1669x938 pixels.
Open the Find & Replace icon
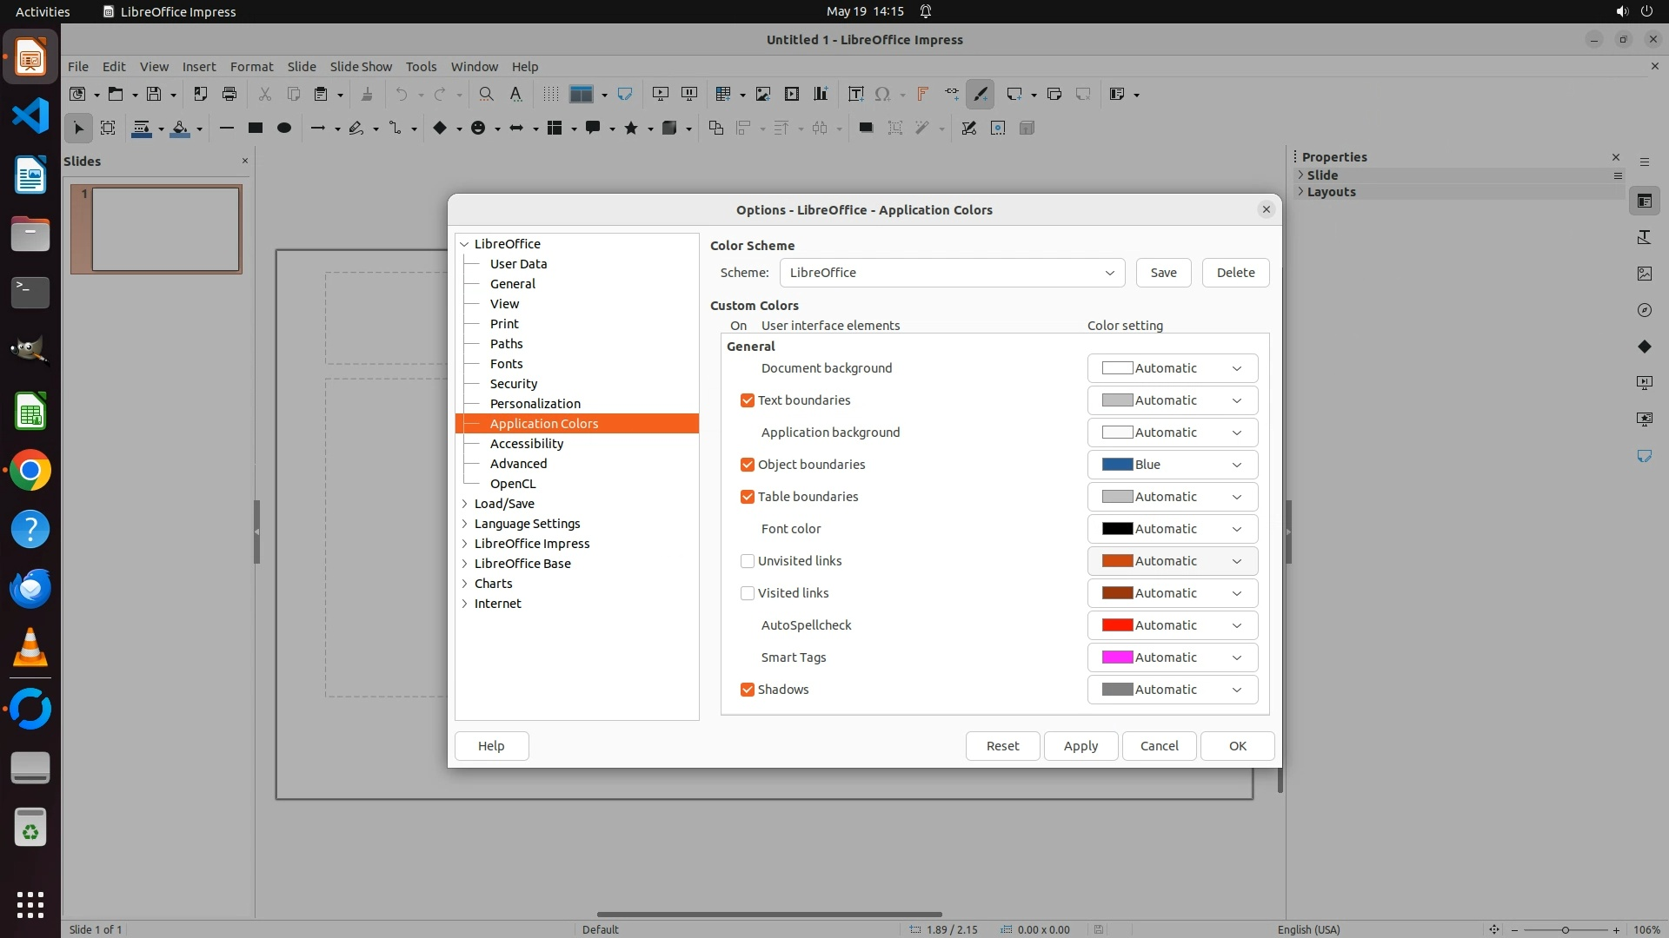487,94
